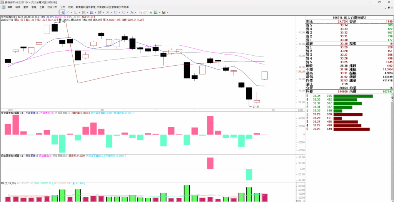Open the 說明 menu
Screen dimensions: 394x202
(x=71, y=7)
